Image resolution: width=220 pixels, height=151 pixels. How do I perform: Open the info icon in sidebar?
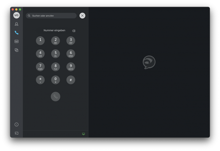[16, 125]
